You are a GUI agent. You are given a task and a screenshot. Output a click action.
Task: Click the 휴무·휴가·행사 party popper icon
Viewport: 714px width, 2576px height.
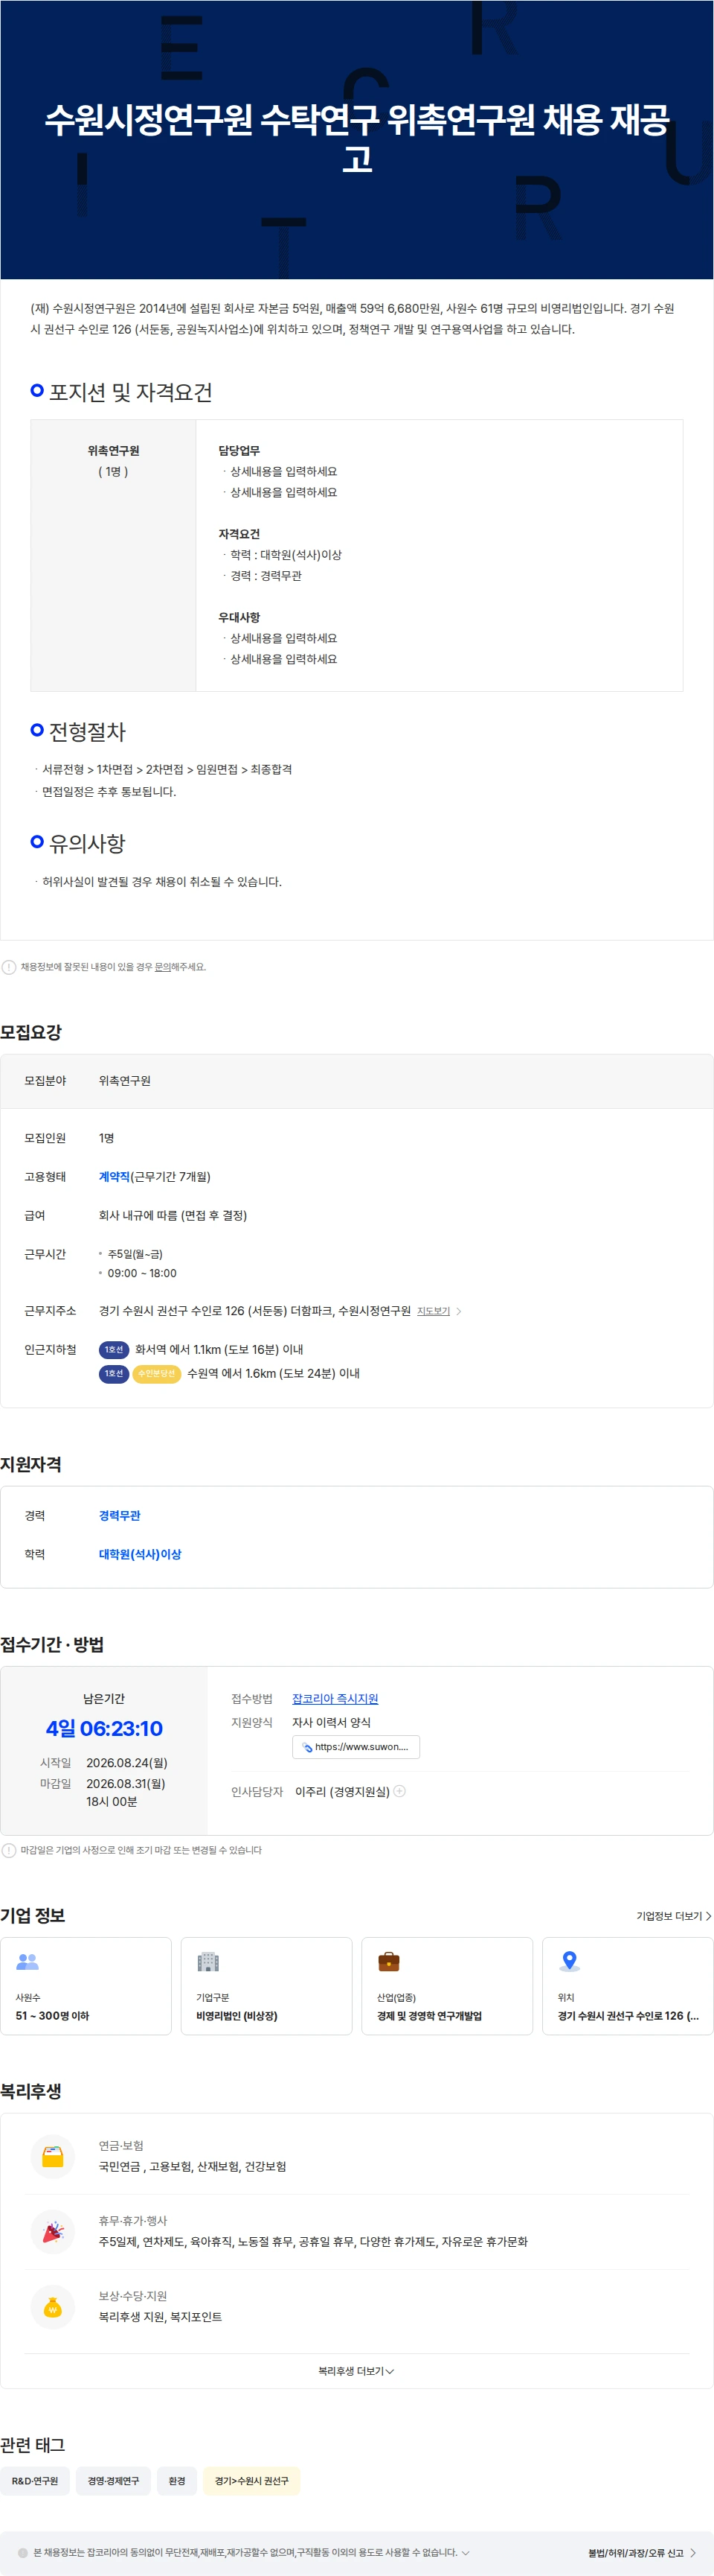tap(53, 2232)
